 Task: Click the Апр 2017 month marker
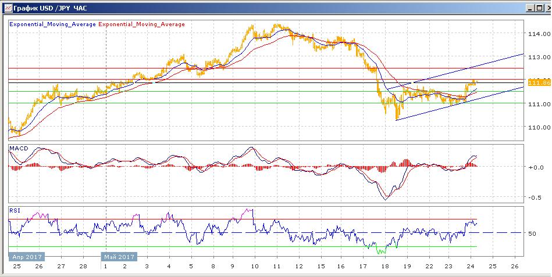pos(25,256)
